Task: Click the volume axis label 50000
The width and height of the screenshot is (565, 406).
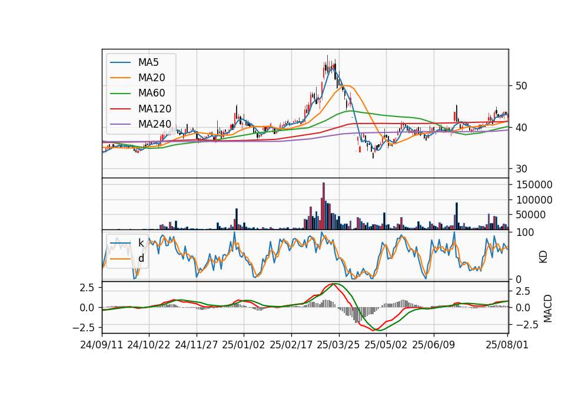Action: click(531, 215)
